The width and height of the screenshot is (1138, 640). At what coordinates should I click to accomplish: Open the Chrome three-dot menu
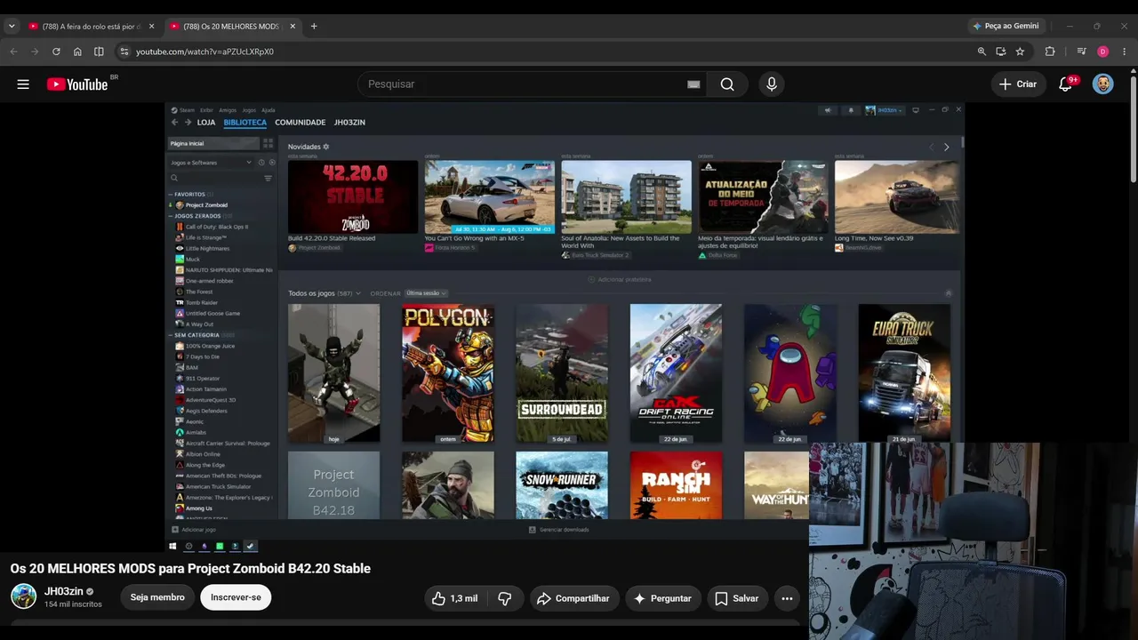click(1125, 52)
